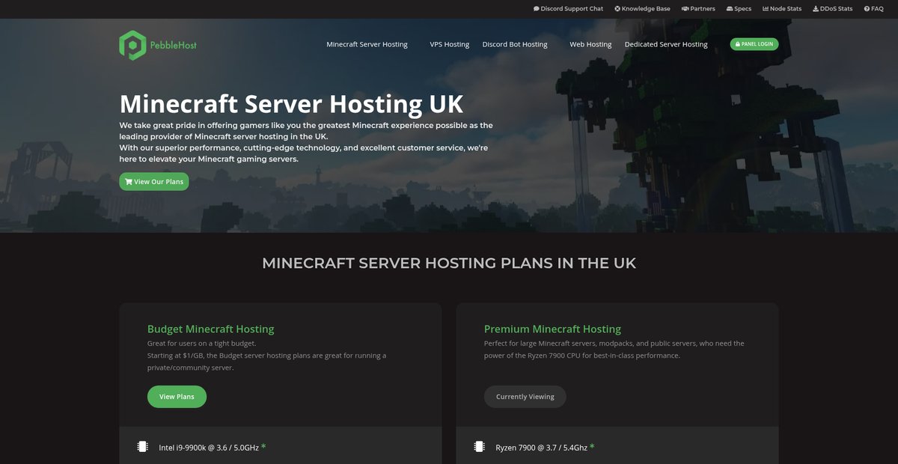Click the PebbleHost hexagon logo

pyautogui.click(x=132, y=45)
